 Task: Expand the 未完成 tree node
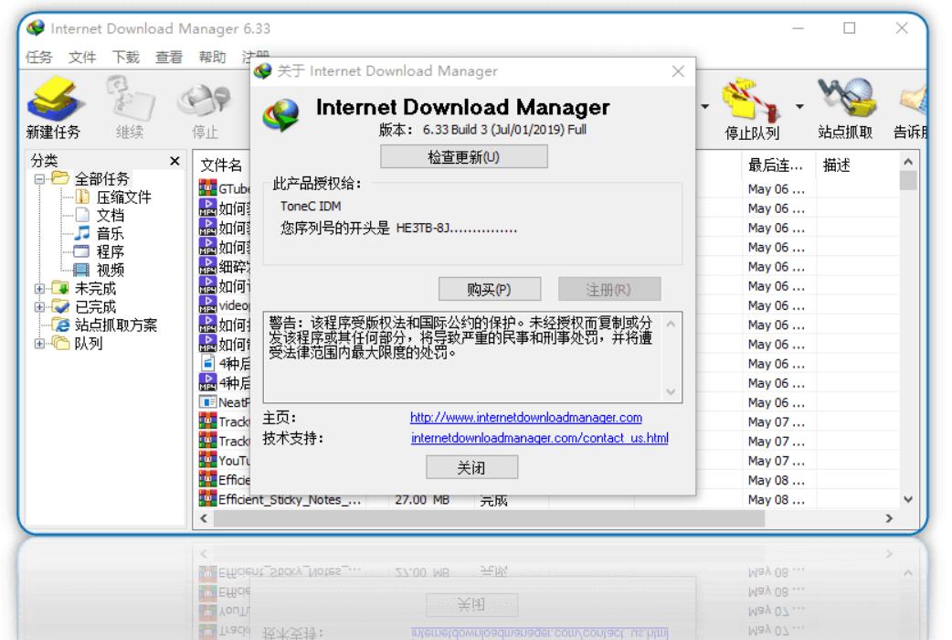click(x=39, y=289)
